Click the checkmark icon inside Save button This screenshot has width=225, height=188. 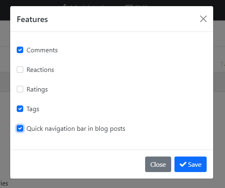coord(183,164)
